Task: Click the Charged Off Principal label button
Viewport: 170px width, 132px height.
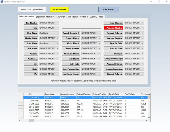Action: tap(113, 59)
